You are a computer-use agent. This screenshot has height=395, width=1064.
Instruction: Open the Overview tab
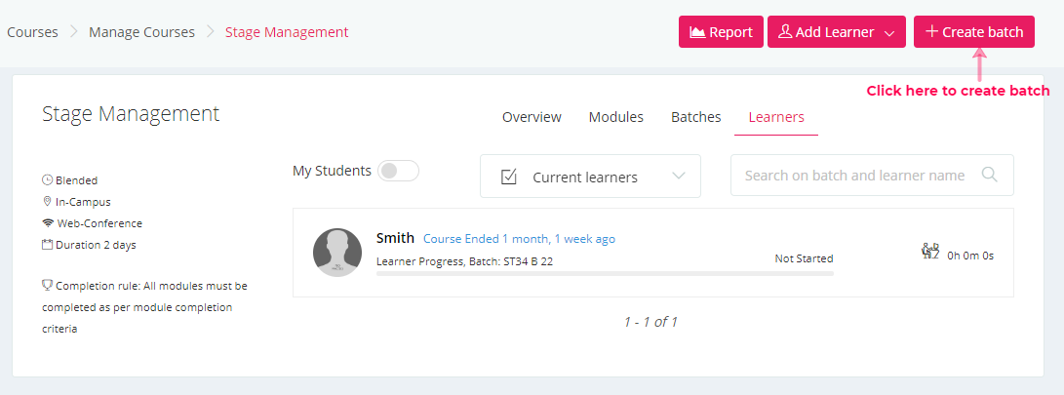(x=532, y=117)
